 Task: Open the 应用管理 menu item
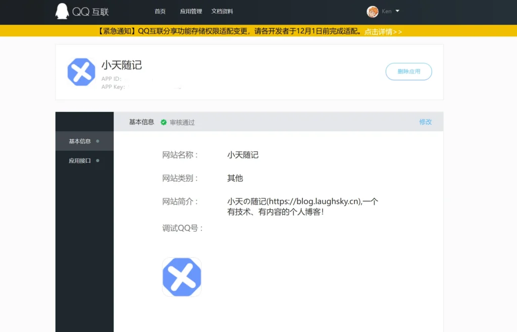pyautogui.click(x=191, y=11)
